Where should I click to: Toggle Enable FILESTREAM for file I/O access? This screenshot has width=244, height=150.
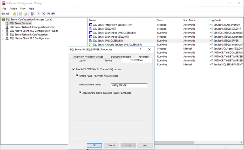coord(77,76)
